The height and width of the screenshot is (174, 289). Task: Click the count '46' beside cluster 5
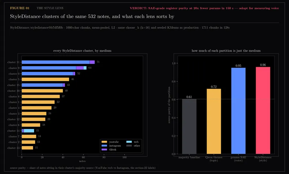[73, 79]
